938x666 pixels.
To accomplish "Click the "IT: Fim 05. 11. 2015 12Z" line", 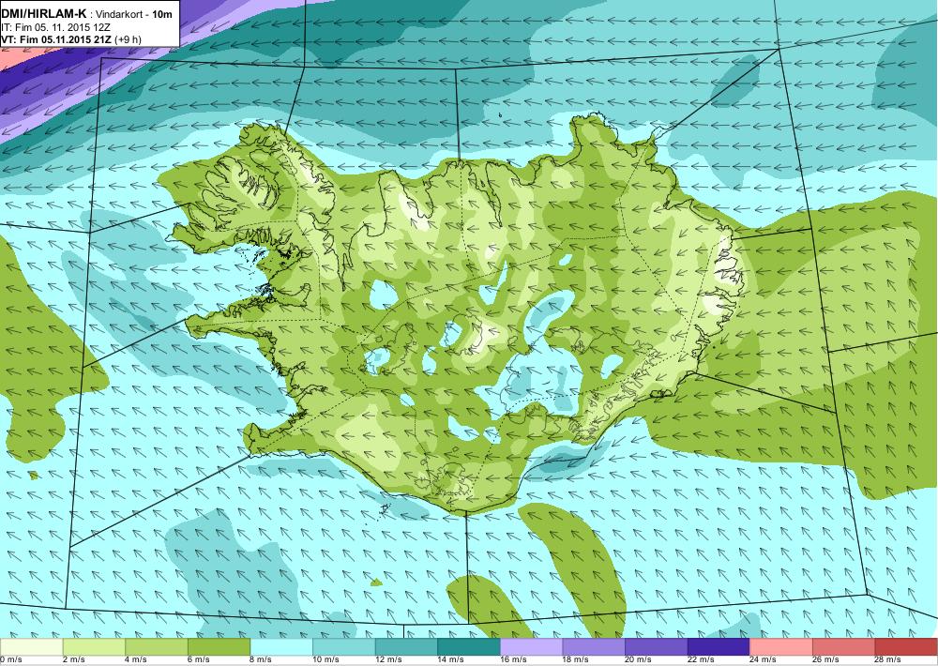I will (55, 27).
